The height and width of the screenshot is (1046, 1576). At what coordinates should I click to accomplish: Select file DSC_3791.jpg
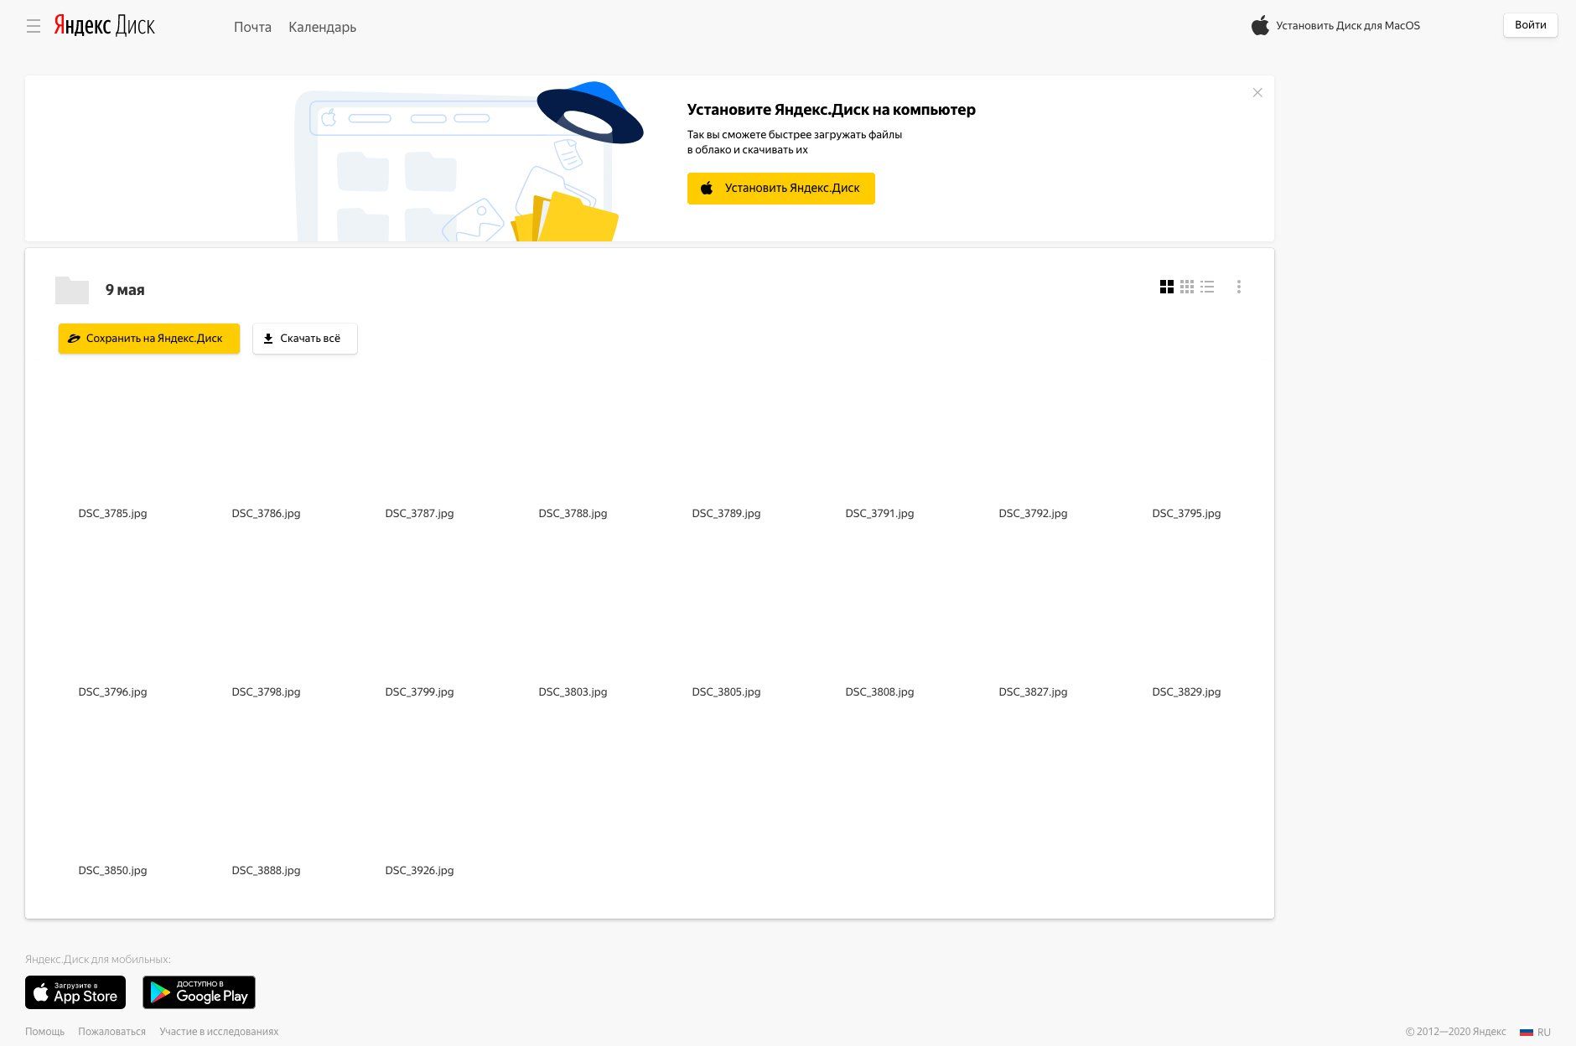pyautogui.click(x=879, y=513)
